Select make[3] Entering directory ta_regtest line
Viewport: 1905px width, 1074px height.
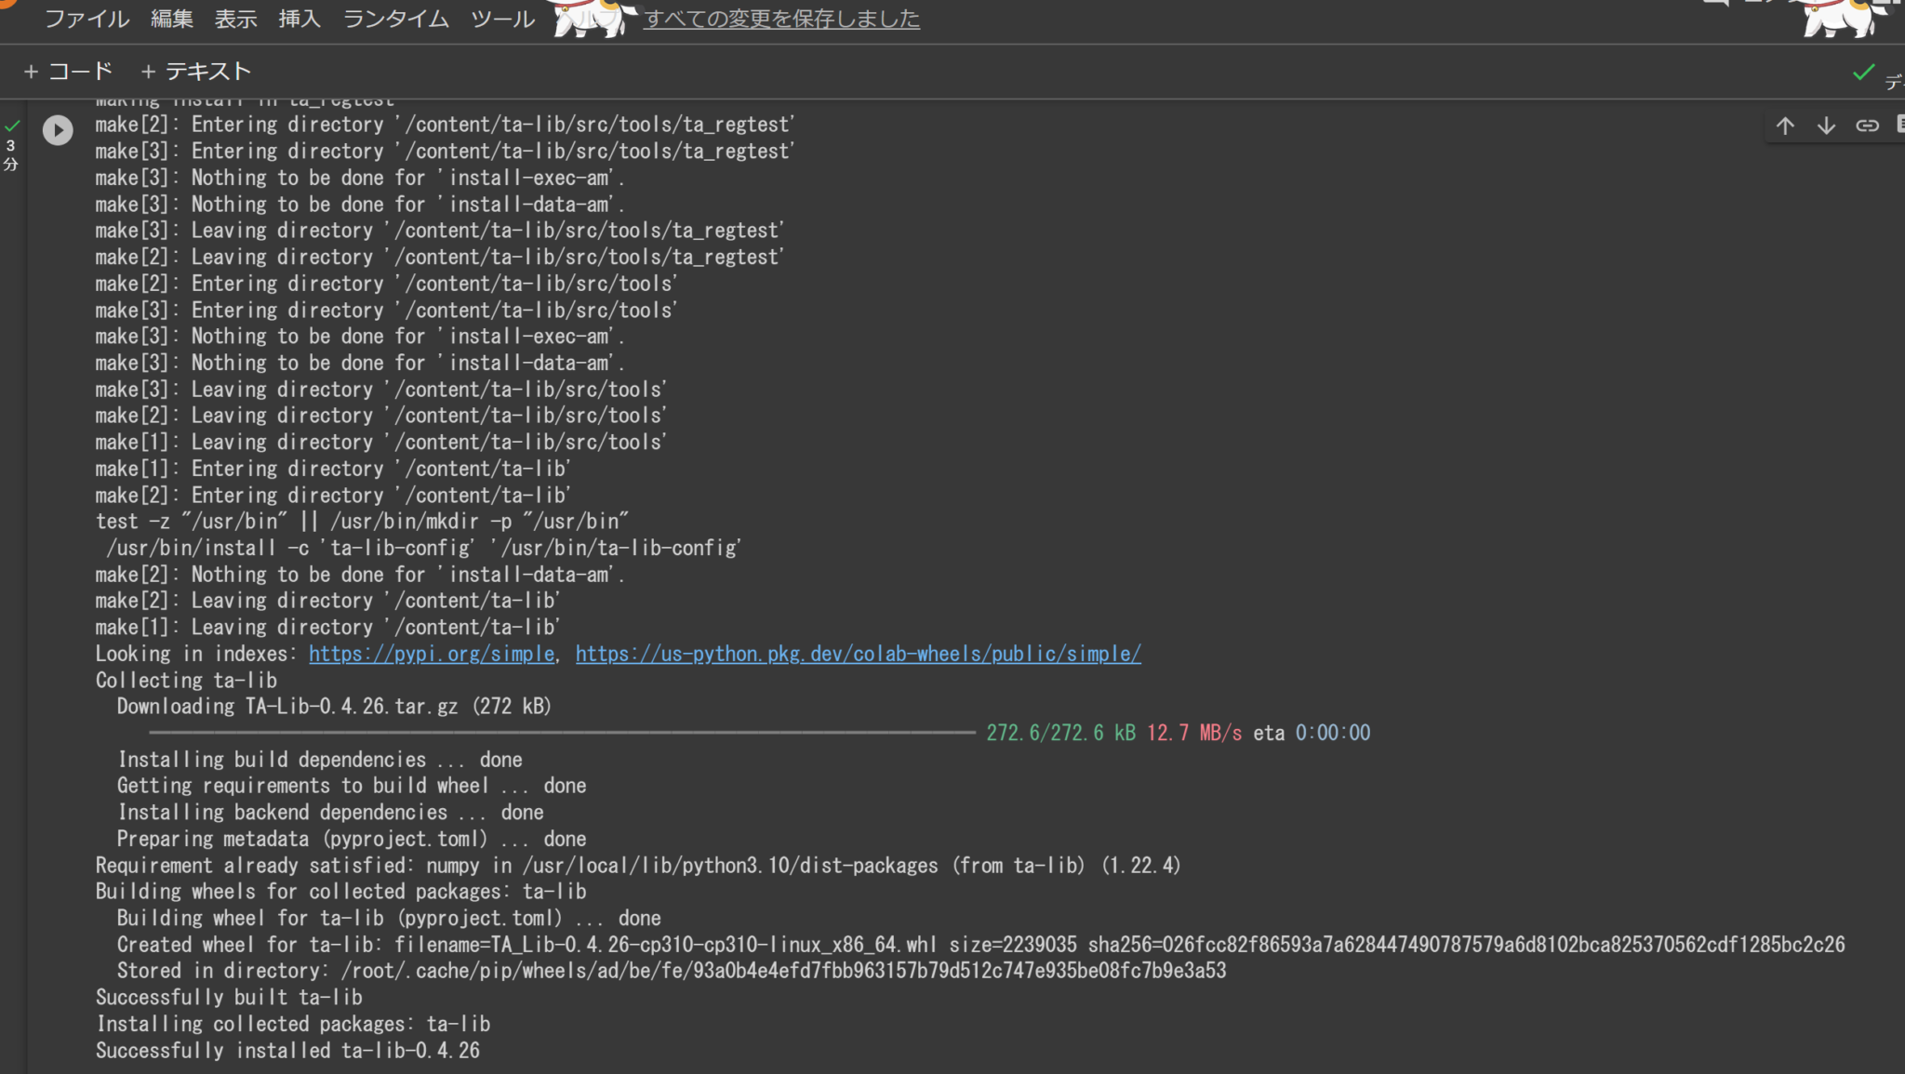pos(445,151)
